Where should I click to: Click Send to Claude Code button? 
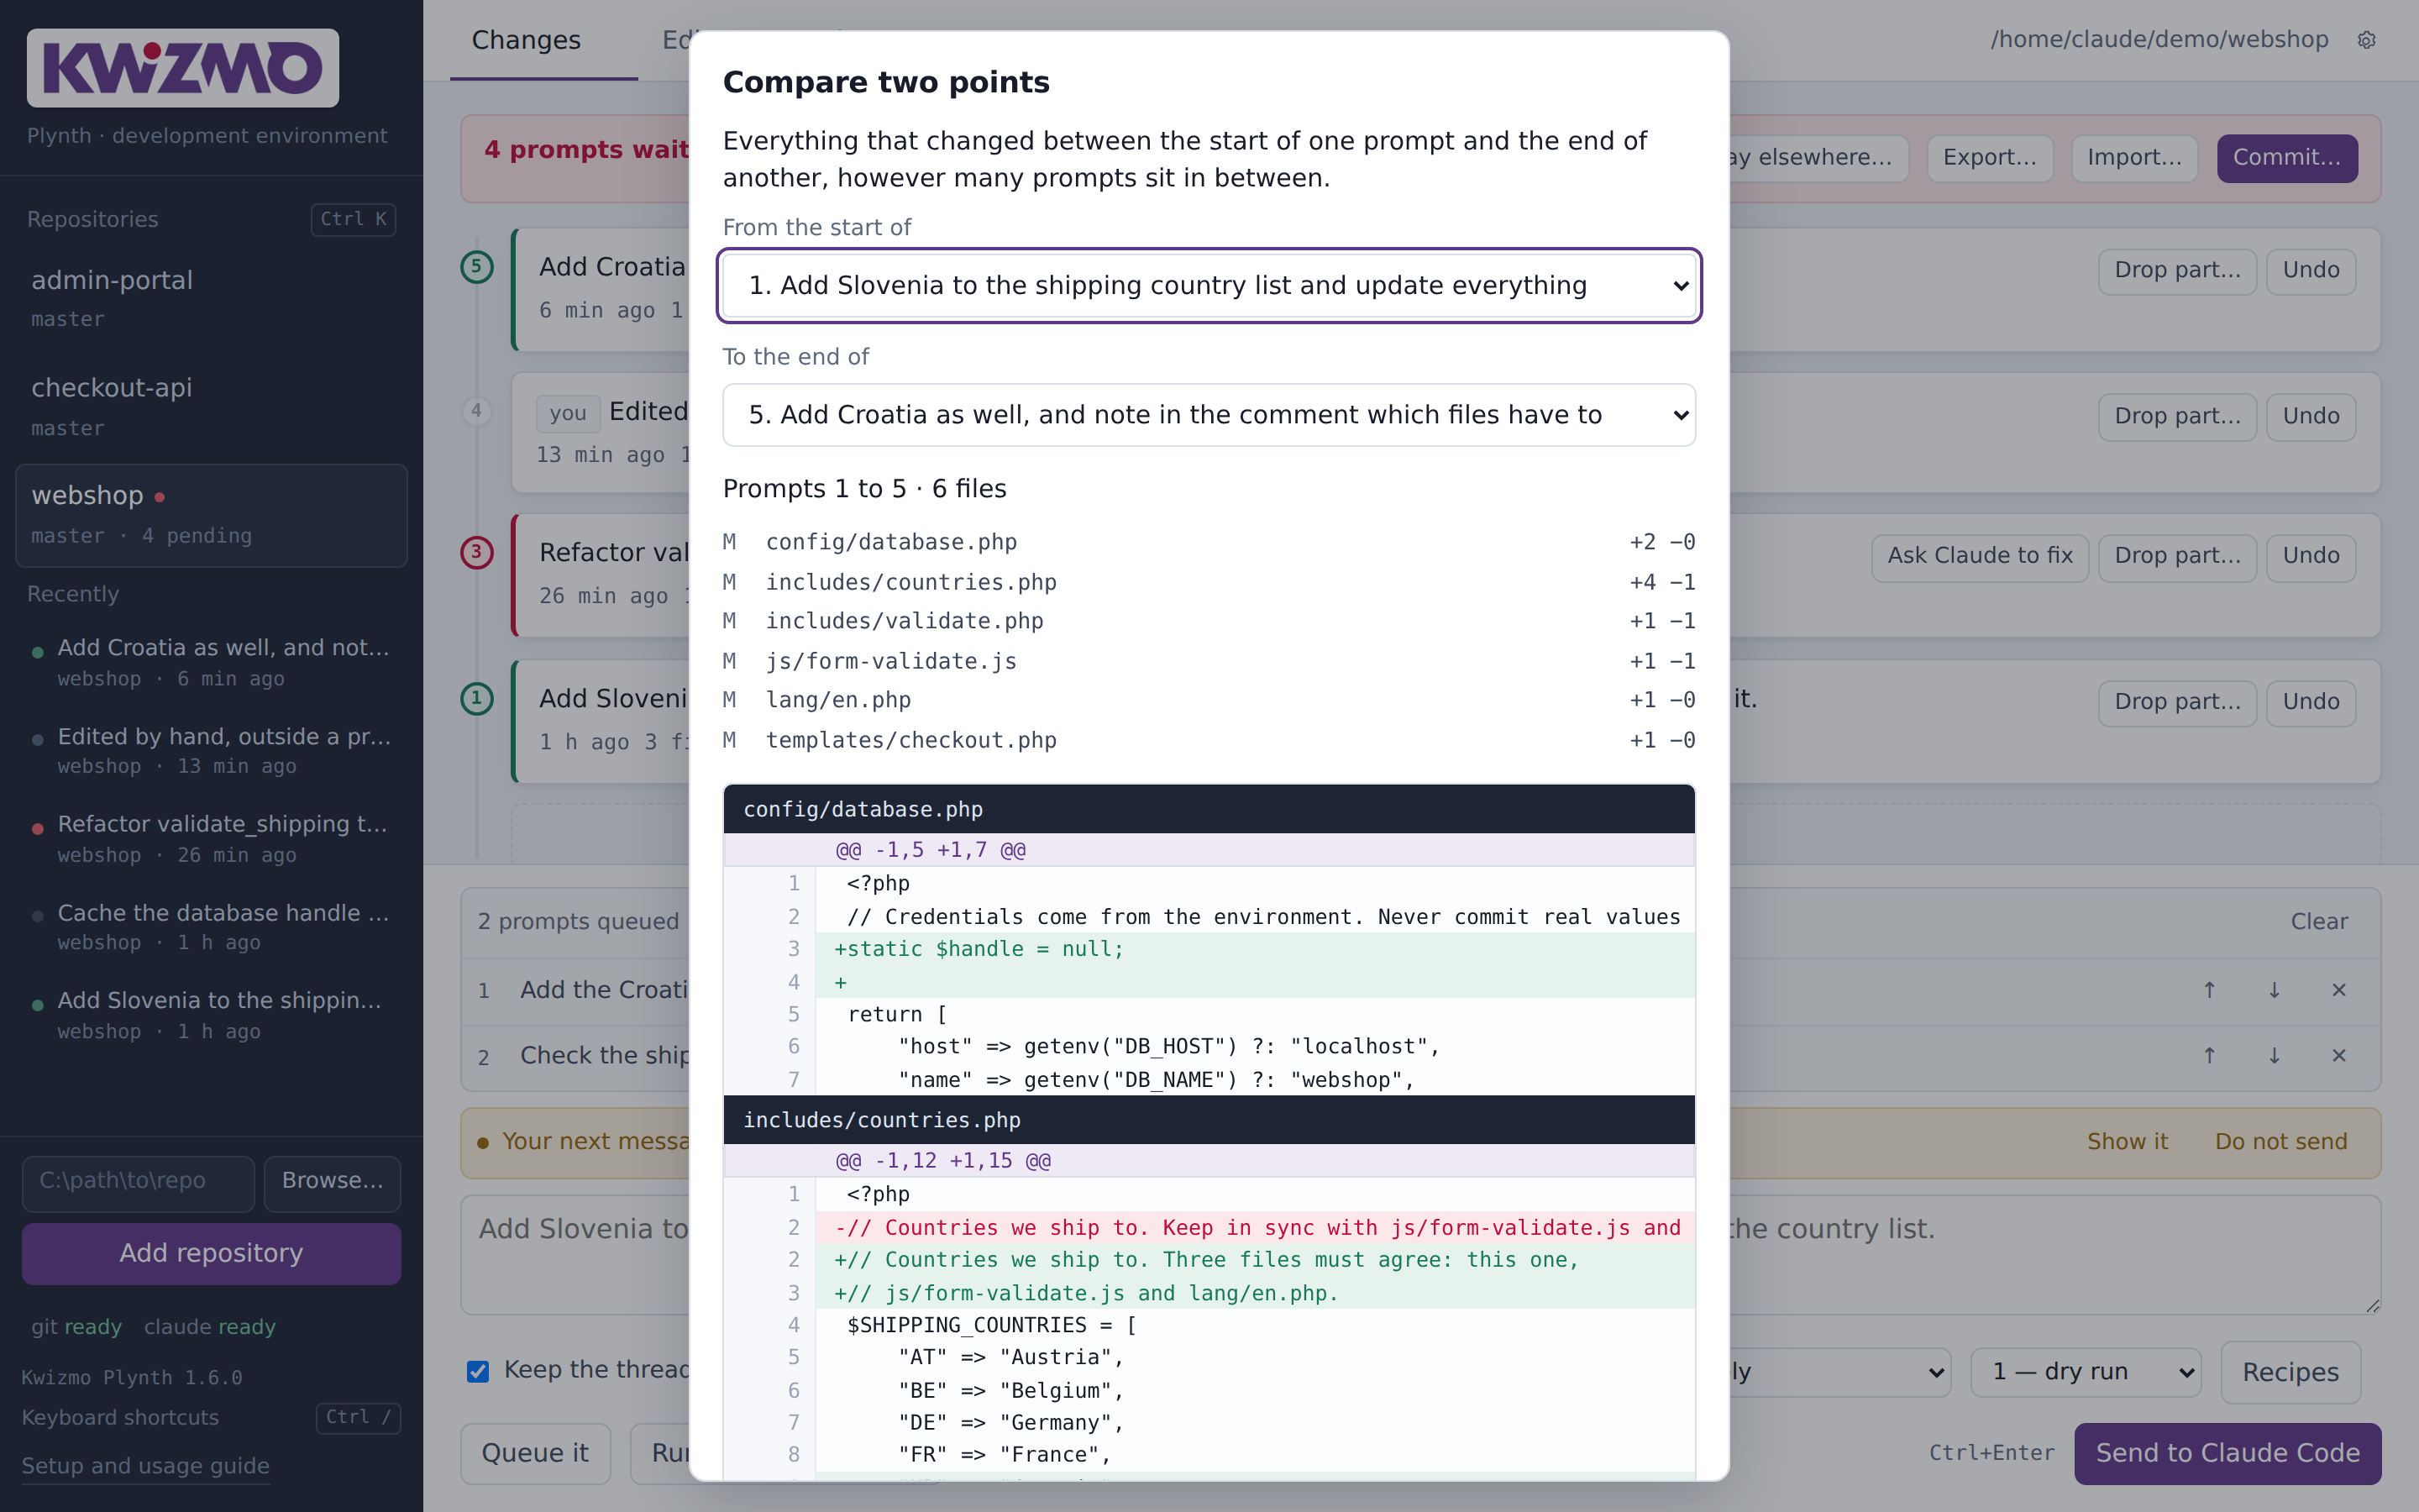(x=2227, y=1453)
